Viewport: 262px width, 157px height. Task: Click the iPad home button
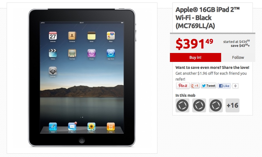(x=82, y=140)
